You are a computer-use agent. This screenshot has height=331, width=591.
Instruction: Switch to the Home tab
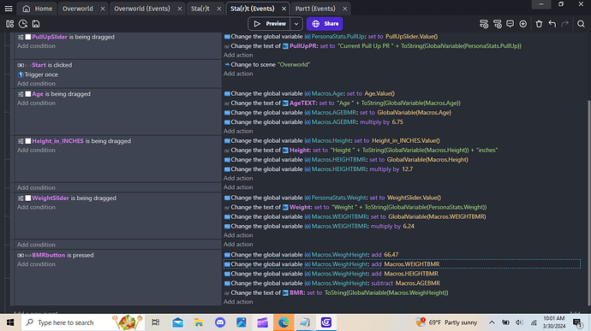click(38, 9)
